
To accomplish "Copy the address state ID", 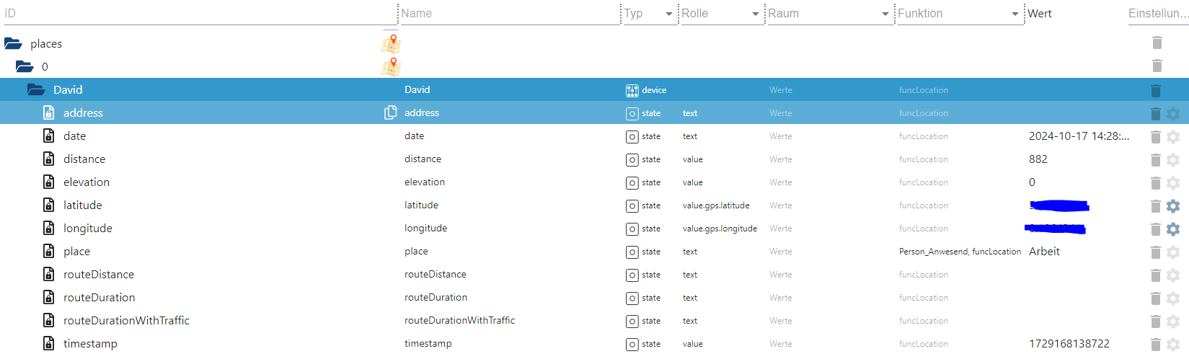I will coord(391,112).
